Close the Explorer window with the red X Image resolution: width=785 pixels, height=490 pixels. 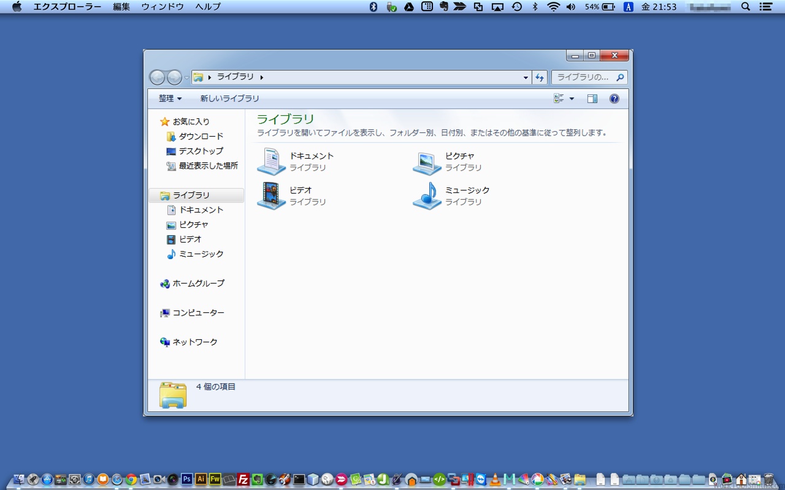[614, 55]
